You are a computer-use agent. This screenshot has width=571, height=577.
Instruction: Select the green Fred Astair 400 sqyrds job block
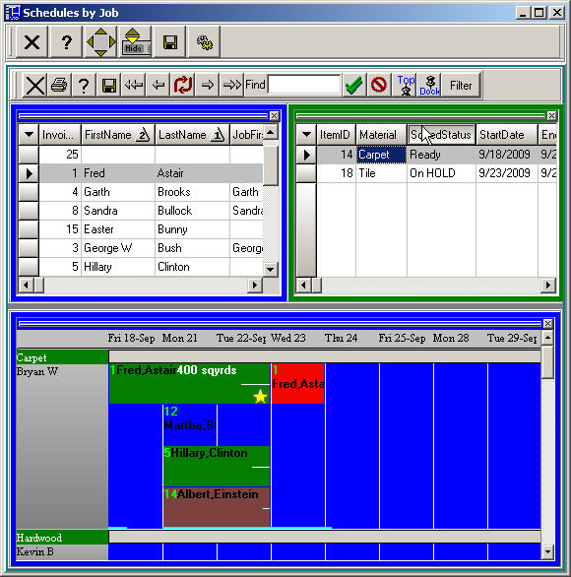coord(189,383)
